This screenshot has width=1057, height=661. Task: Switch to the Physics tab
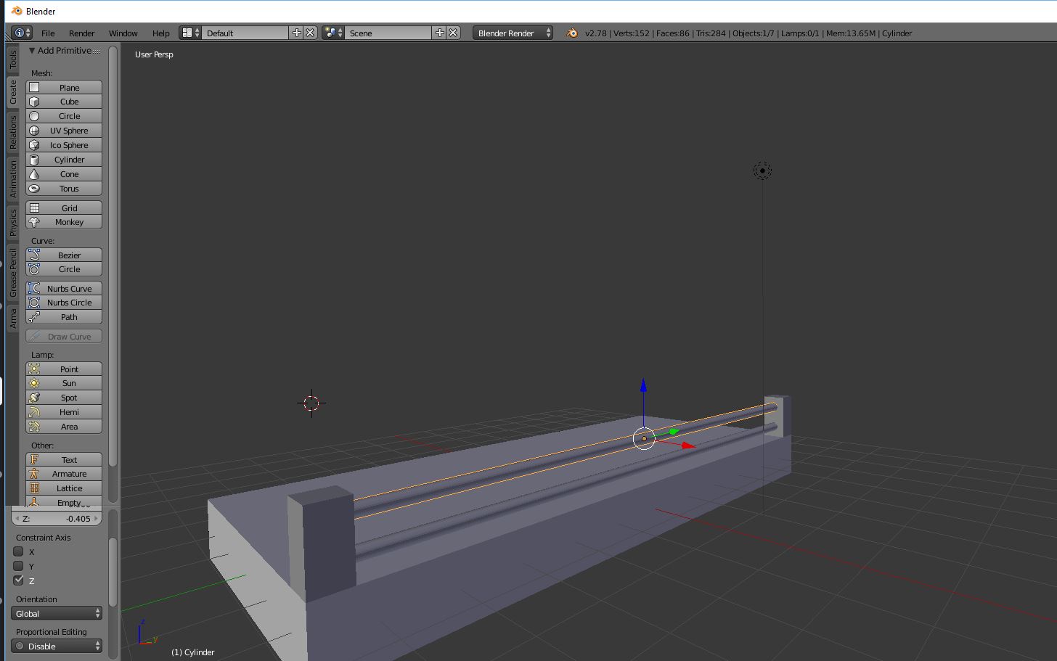(x=12, y=223)
